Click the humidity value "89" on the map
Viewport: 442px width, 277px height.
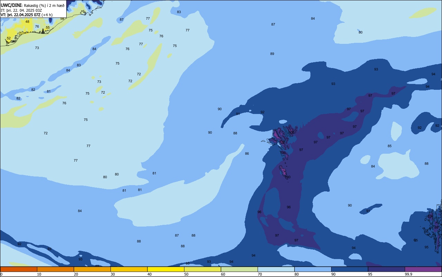pos(272,54)
